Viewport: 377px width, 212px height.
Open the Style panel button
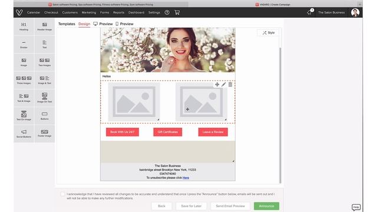(x=269, y=33)
